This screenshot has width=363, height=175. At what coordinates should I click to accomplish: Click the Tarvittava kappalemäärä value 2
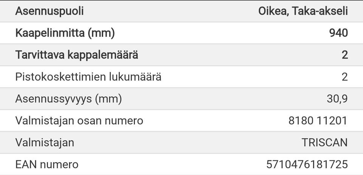click(x=344, y=55)
